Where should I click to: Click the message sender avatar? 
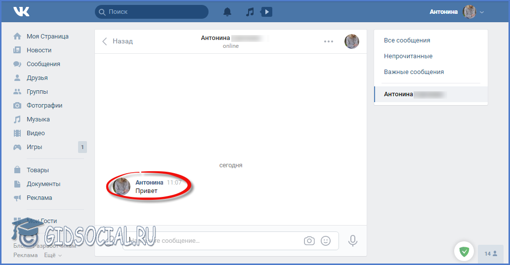point(121,187)
